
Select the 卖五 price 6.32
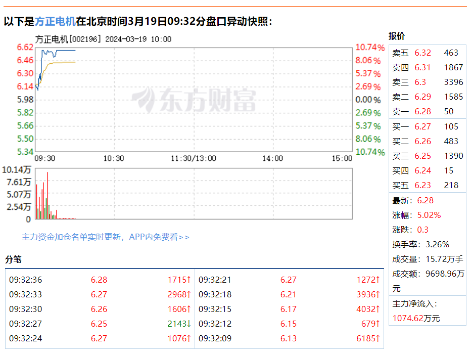tap(422, 53)
